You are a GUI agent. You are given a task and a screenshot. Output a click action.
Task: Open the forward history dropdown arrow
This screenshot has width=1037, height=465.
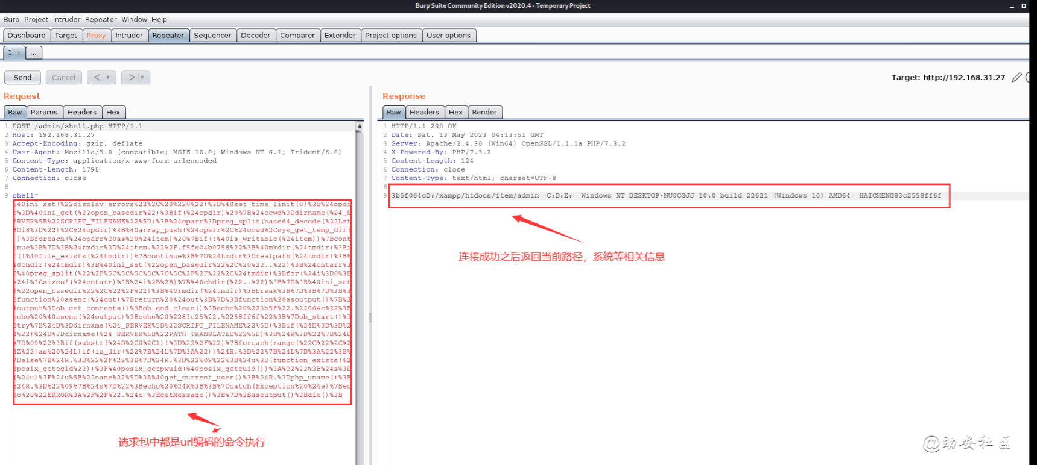click(x=143, y=77)
